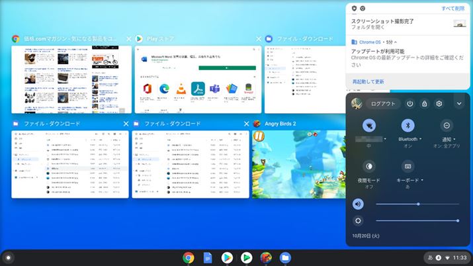
Task: Open Google Docs from the shelf
Action: coord(207,257)
